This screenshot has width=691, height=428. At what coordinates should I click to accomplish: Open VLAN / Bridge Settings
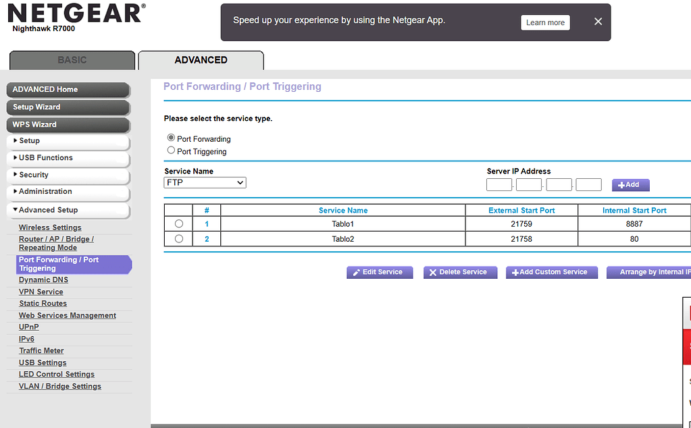[x=60, y=386]
